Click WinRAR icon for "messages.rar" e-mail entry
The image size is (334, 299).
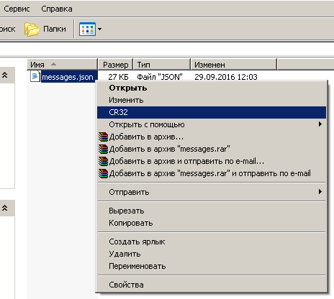(104, 173)
